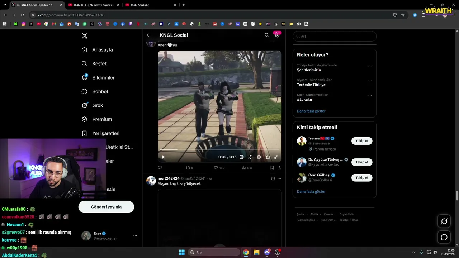Play the video in the post
459x258 pixels.
tap(163, 157)
